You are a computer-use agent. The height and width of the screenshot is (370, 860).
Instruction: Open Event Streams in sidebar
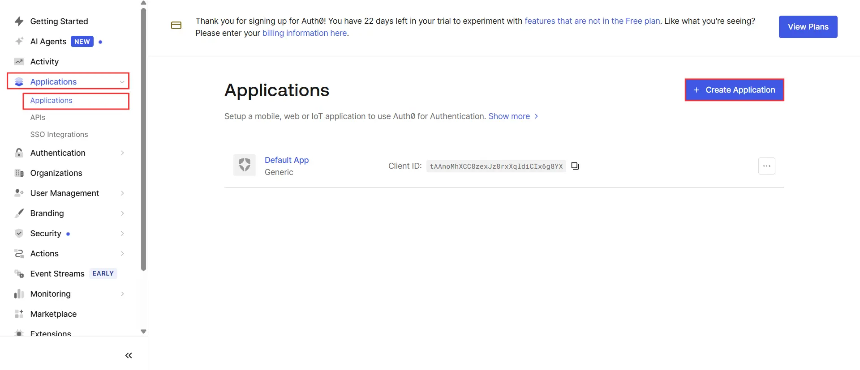pos(57,273)
